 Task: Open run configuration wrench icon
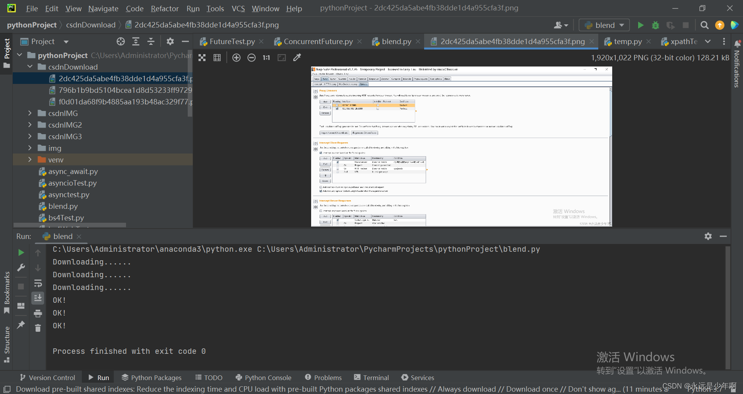tap(21, 268)
